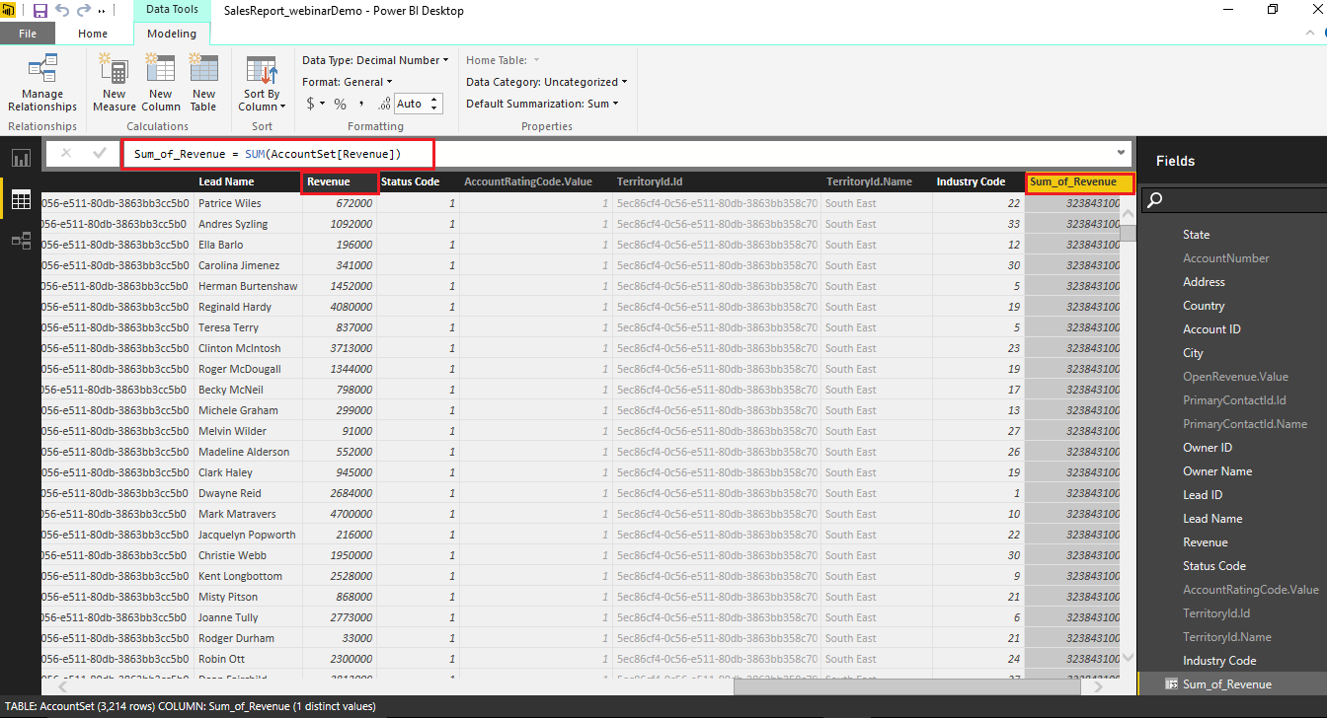Select the Owner Name field
Image resolution: width=1327 pixels, height=718 pixels.
1217,470
